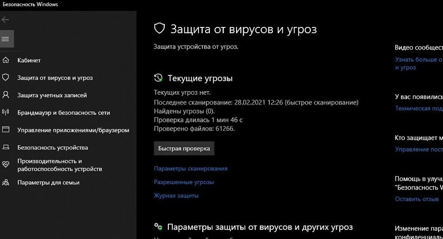Viewport: 443px width, 239px height.
Task: Click the Текущих угроз нет text
Action: pos(182,92)
